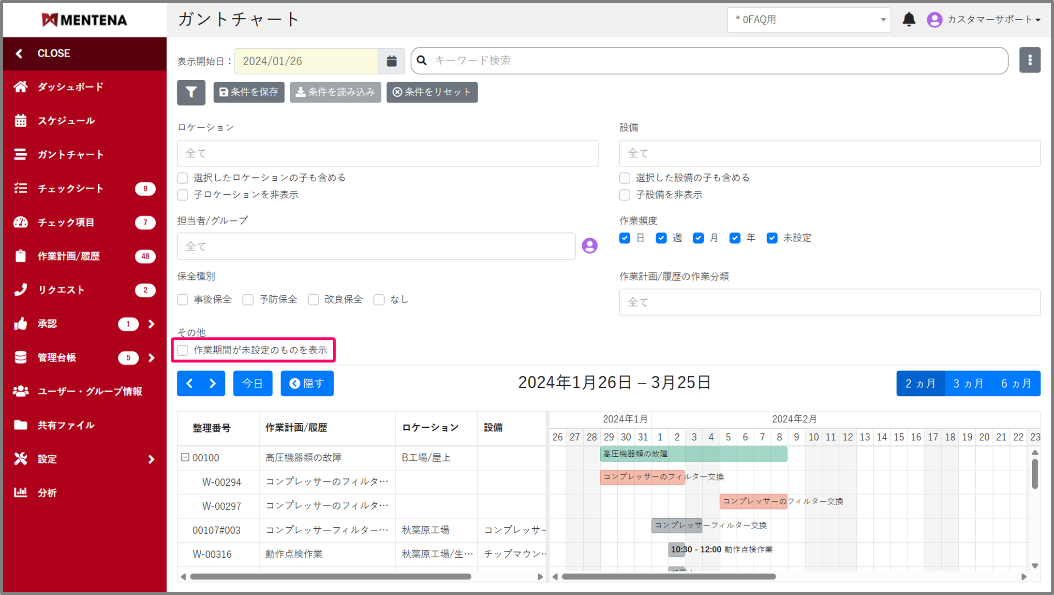Open ダッシュボード from the sidebar
1054x595 pixels.
[x=70, y=87]
